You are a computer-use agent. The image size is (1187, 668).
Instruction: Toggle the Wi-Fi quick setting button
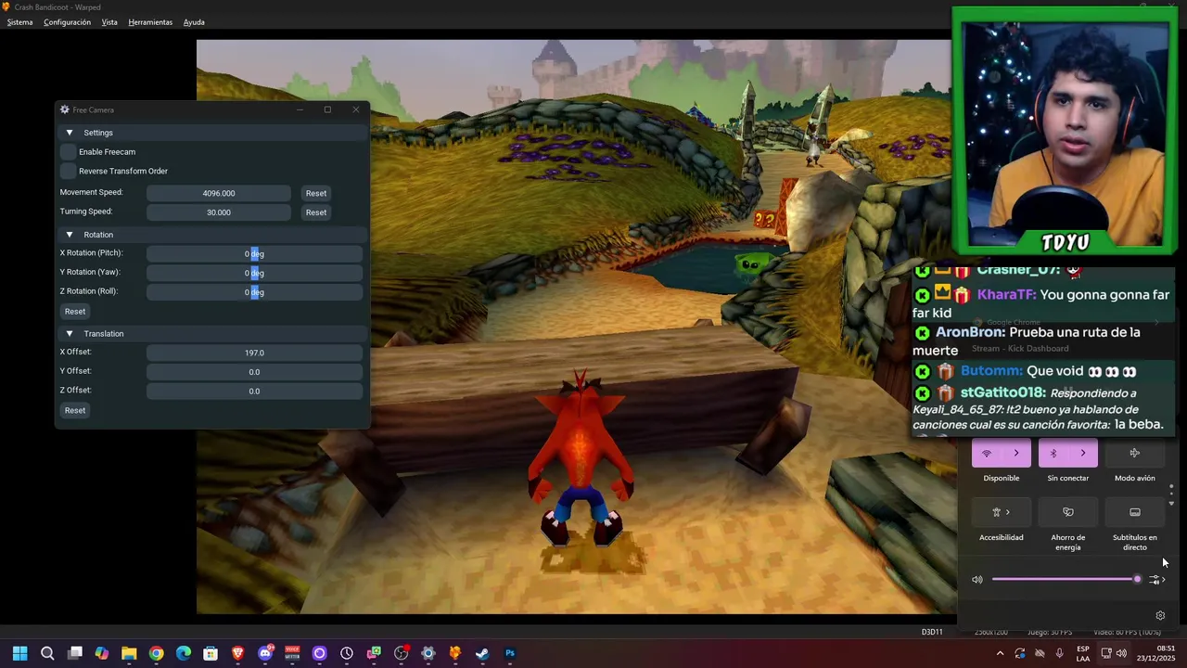pyautogui.click(x=987, y=454)
